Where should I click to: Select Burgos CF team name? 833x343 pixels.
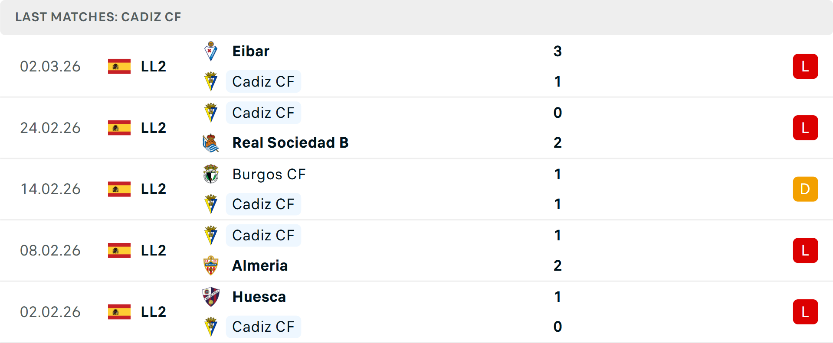[x=269, y=174]
